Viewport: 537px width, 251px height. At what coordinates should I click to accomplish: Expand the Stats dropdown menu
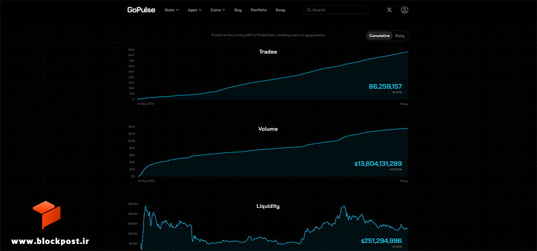[x=172, y=10]
